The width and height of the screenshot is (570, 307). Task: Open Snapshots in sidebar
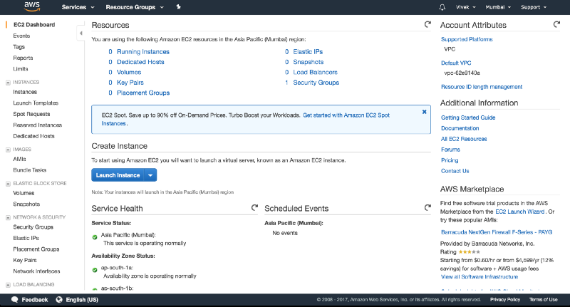pyautogui.click(x=26, y=204)
